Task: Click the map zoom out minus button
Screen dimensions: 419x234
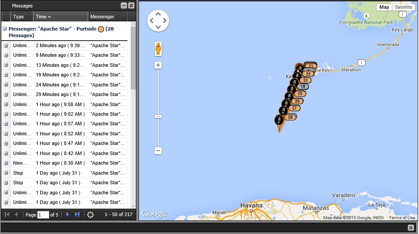Action: tap(158, 151)
